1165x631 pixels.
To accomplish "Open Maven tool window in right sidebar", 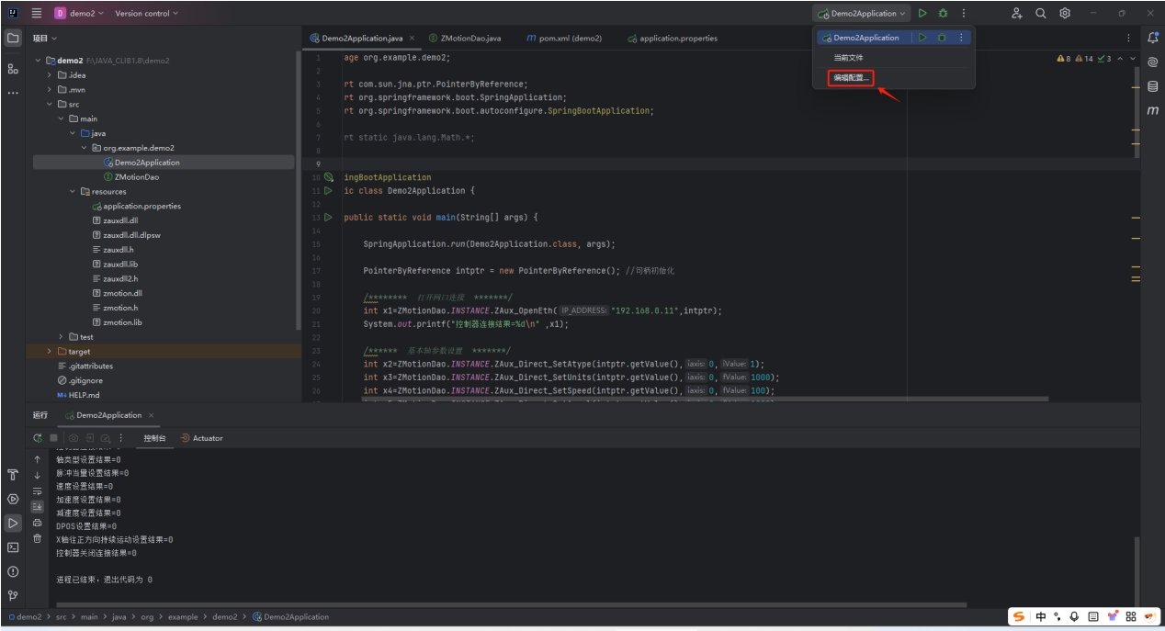I will pyautogui.click(x=1153, y=110).
